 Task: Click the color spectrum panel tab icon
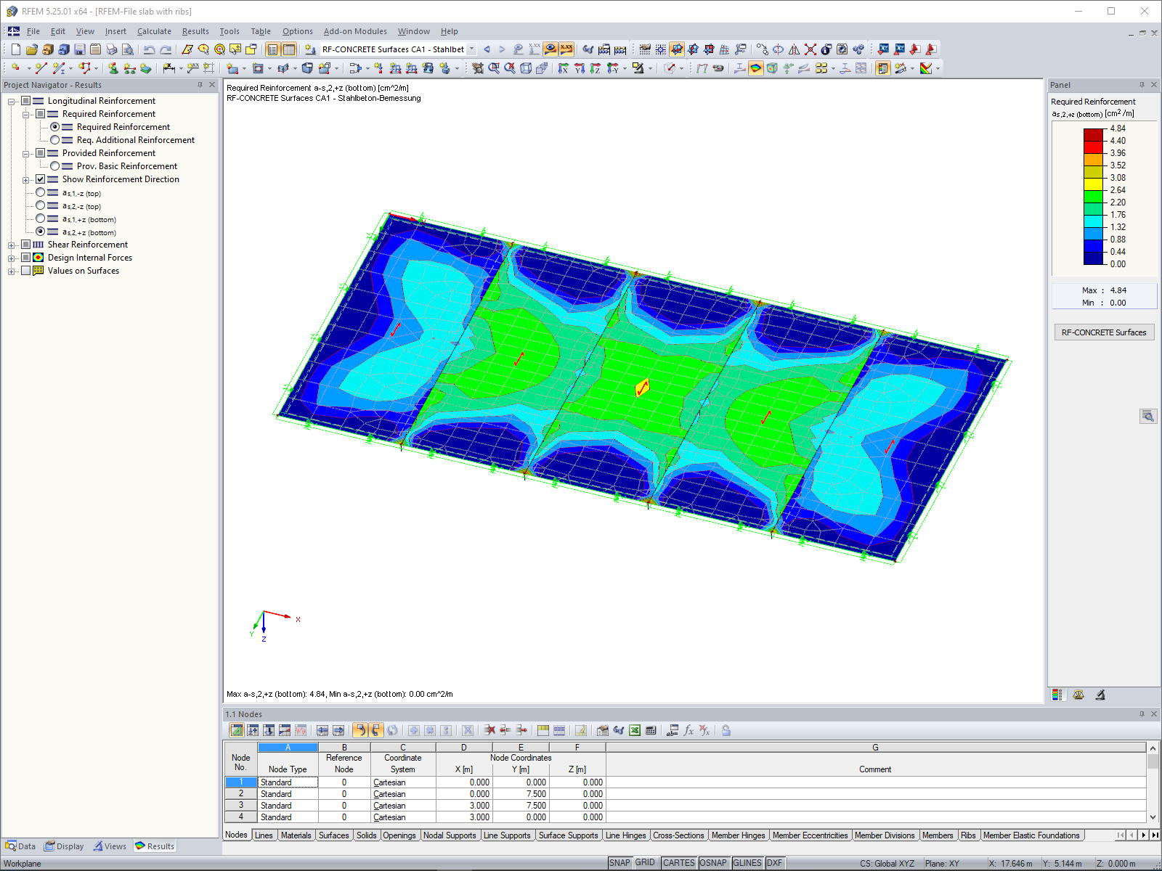(1057, 695)
